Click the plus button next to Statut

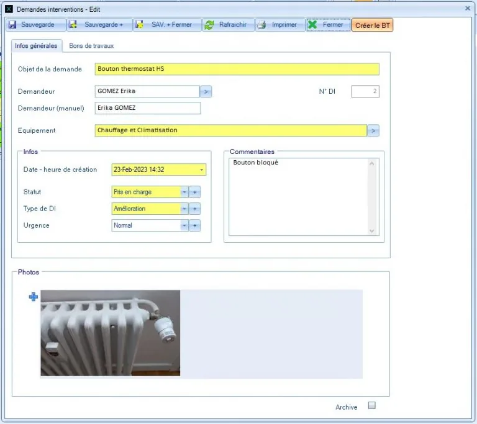pos(195,192)
